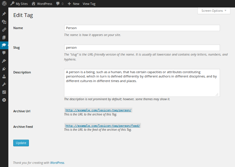Open the Users menu icon
Screen dimensions: 235x167
pyautogui.click(x=4, y=77)
